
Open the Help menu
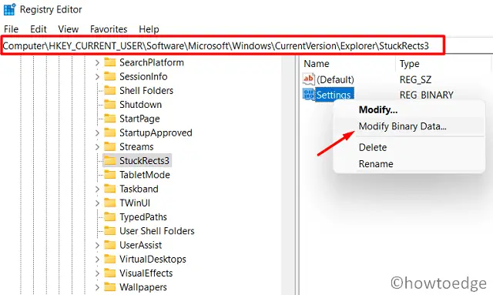tap(149, 29)
